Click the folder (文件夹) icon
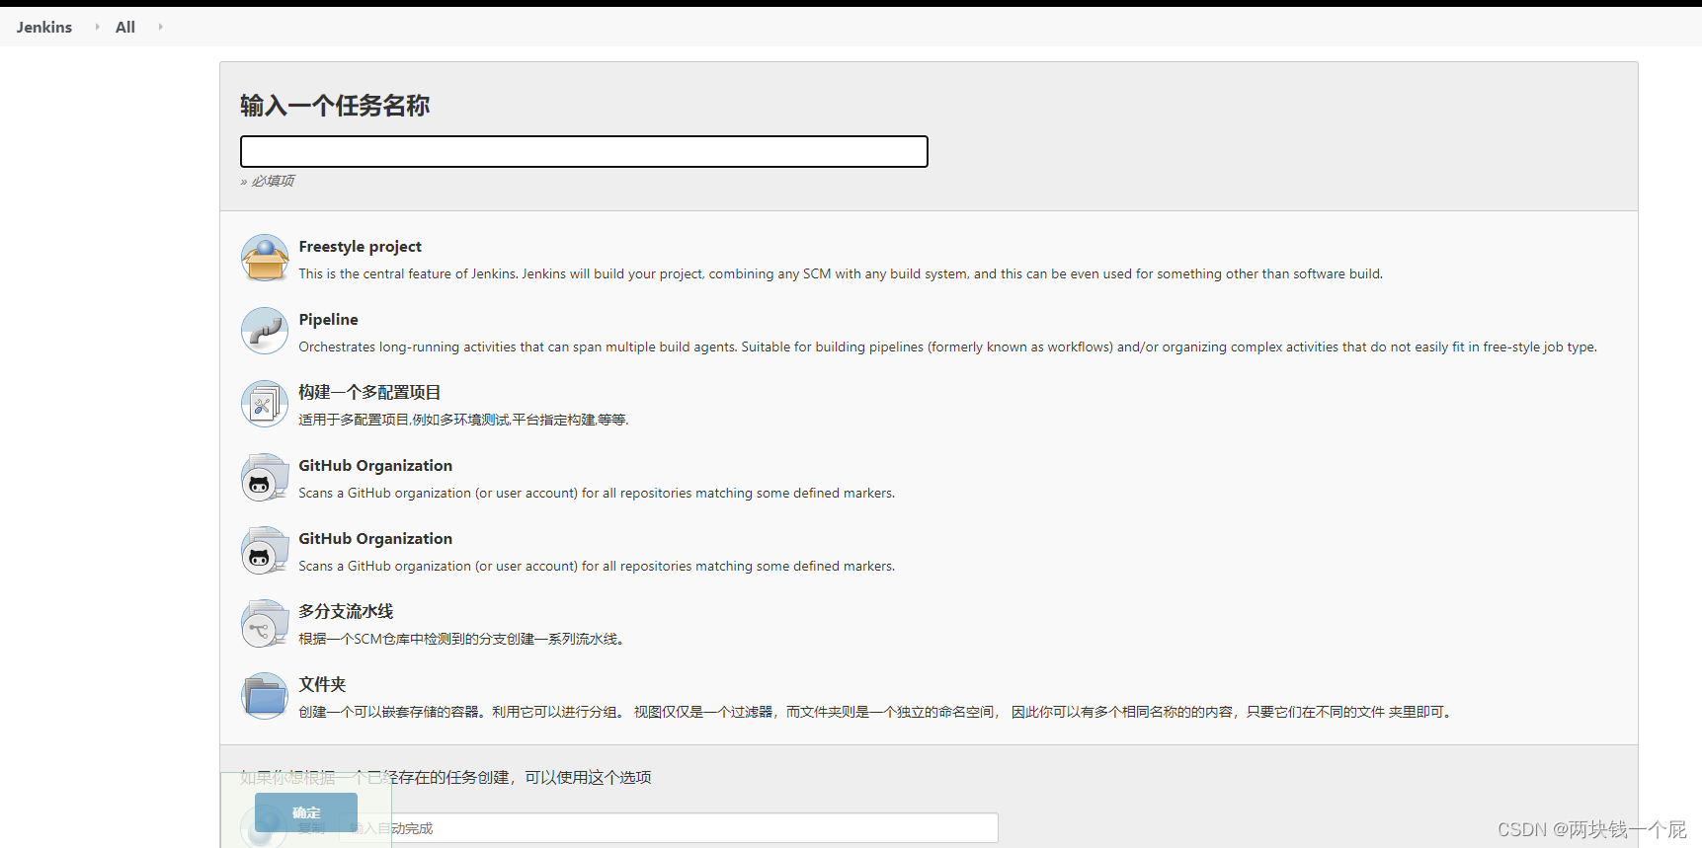 pos(265,696)
